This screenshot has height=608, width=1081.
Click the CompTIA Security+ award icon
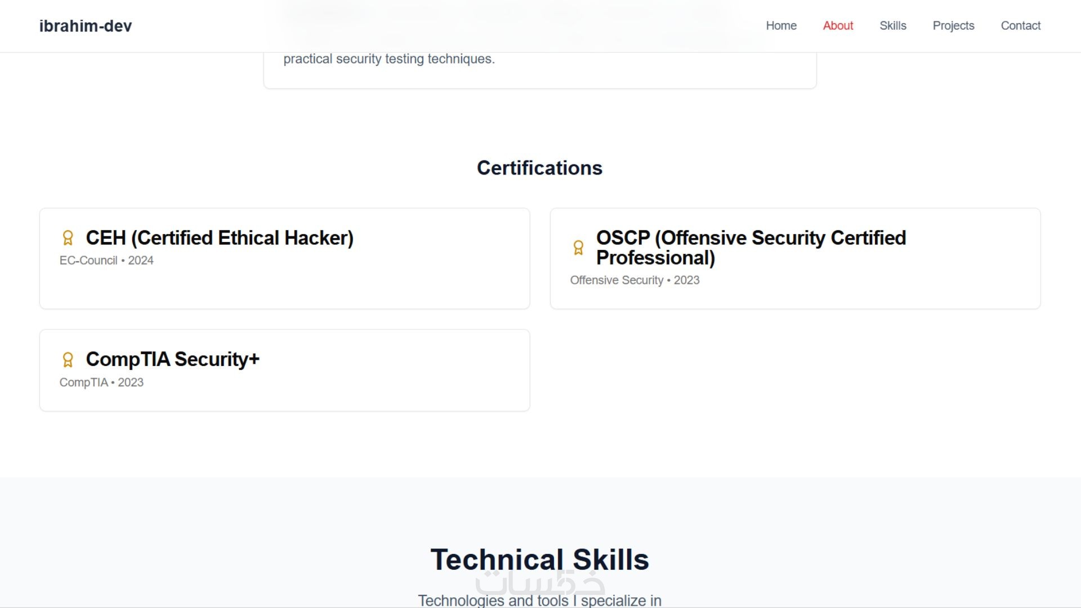click(x=68, y=360)
